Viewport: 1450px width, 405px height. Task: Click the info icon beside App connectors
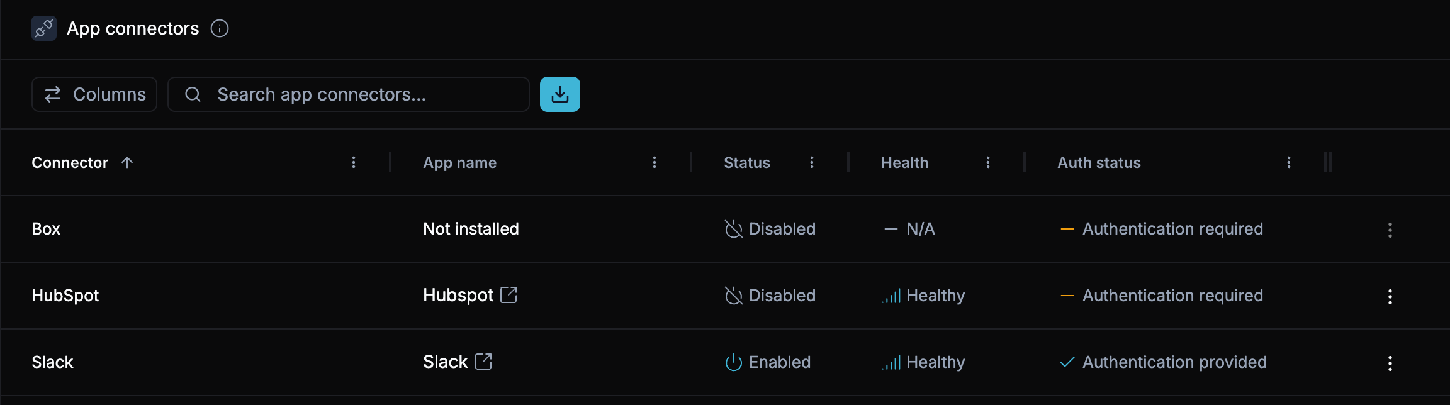[x=220, y=28]
